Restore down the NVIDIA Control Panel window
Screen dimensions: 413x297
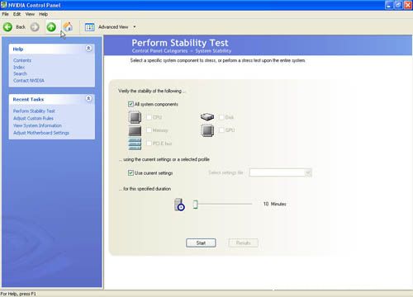point(398,5)
